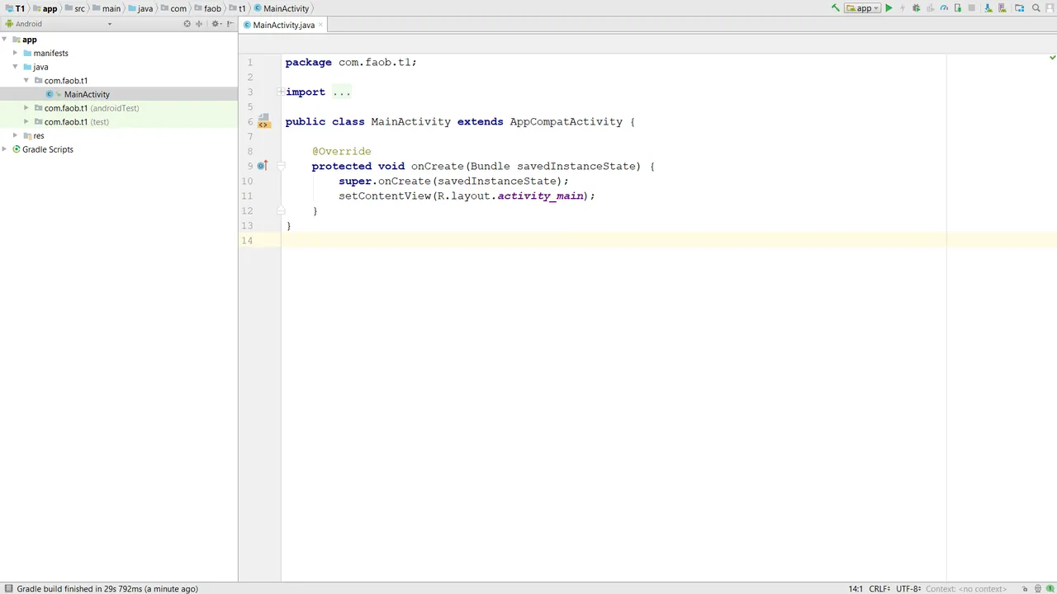1057x594 pixels.
Task: Click the scroll from source target icon
Action: pyautogui.click(x=187, y=24)
